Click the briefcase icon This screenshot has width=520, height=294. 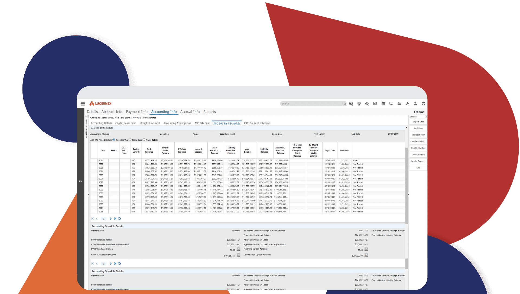[399, 104]
